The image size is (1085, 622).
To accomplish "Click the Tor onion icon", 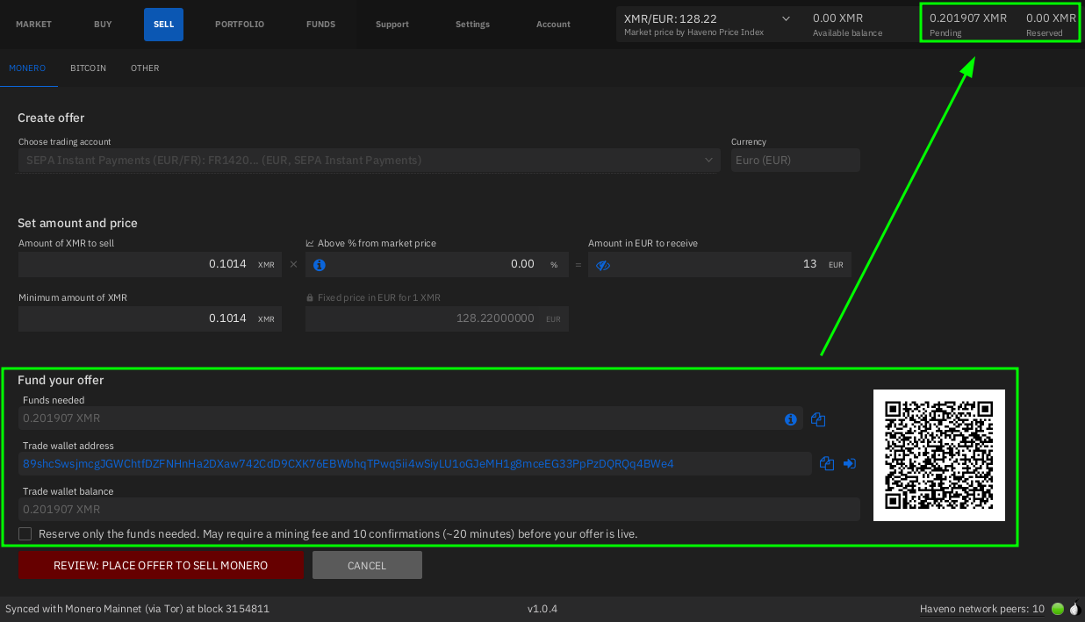I will (x=1074, y=608).
